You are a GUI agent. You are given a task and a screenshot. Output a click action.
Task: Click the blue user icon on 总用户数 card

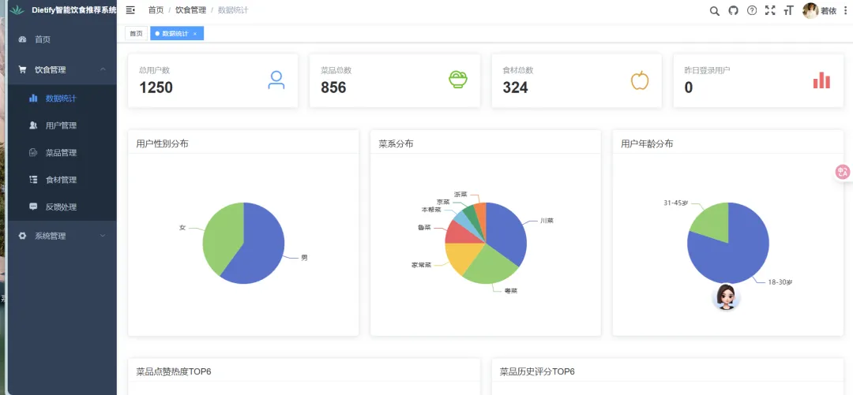tap(276, 80)
